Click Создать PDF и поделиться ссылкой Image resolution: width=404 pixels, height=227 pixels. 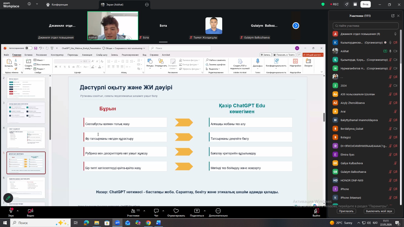click(240, 64)
